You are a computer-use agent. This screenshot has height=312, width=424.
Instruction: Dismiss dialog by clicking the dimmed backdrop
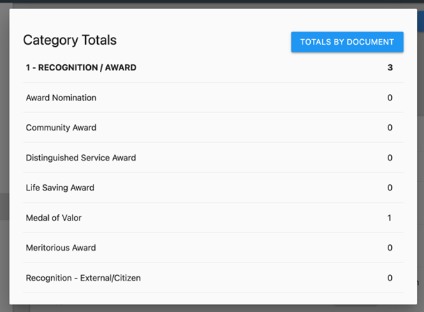[x=3, y=140]
